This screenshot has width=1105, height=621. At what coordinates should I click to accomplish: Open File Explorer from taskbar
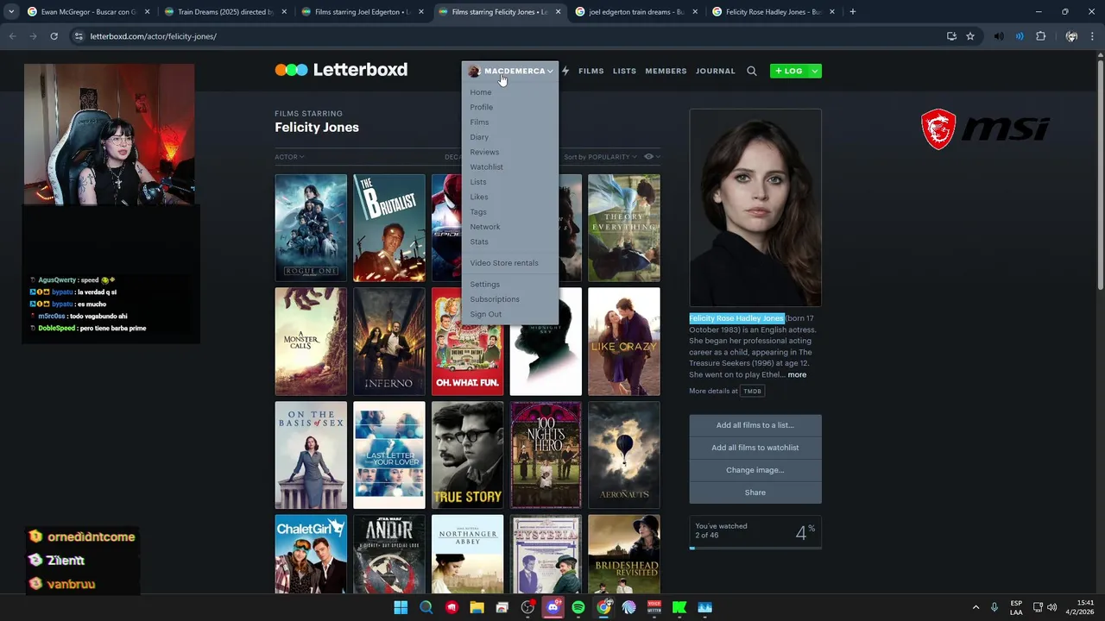[477, 607]
